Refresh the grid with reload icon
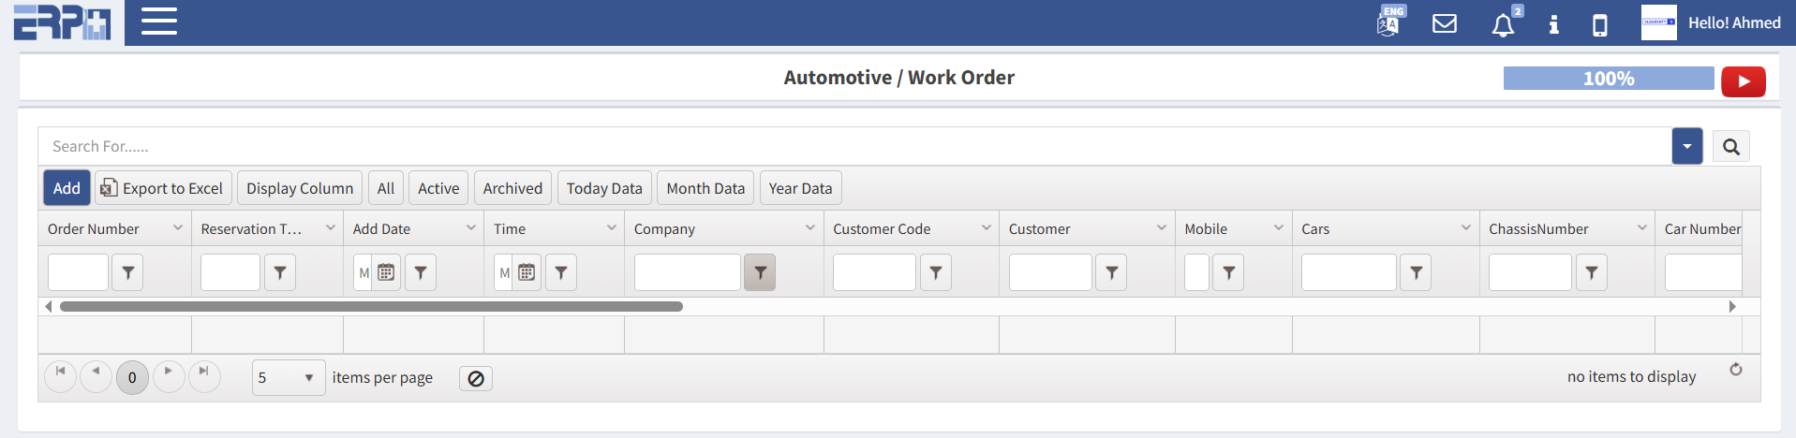Viewport: 1796px width, 438px height. 1735,370
